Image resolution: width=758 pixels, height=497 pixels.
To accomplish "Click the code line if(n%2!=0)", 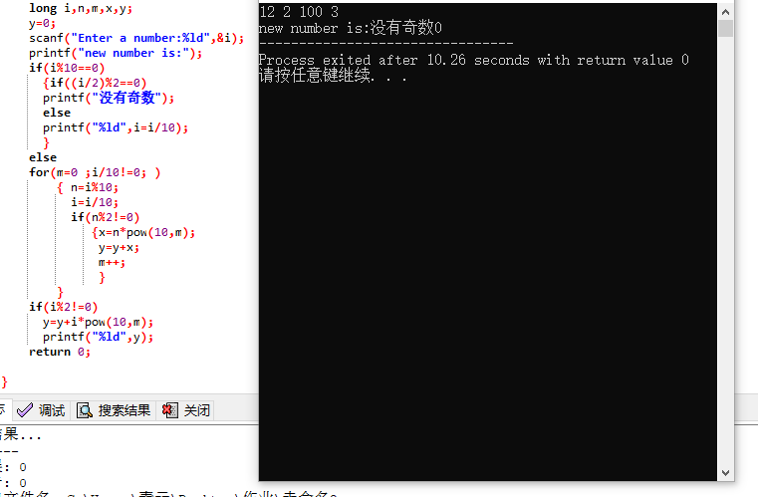I will (x=105, y=217).
